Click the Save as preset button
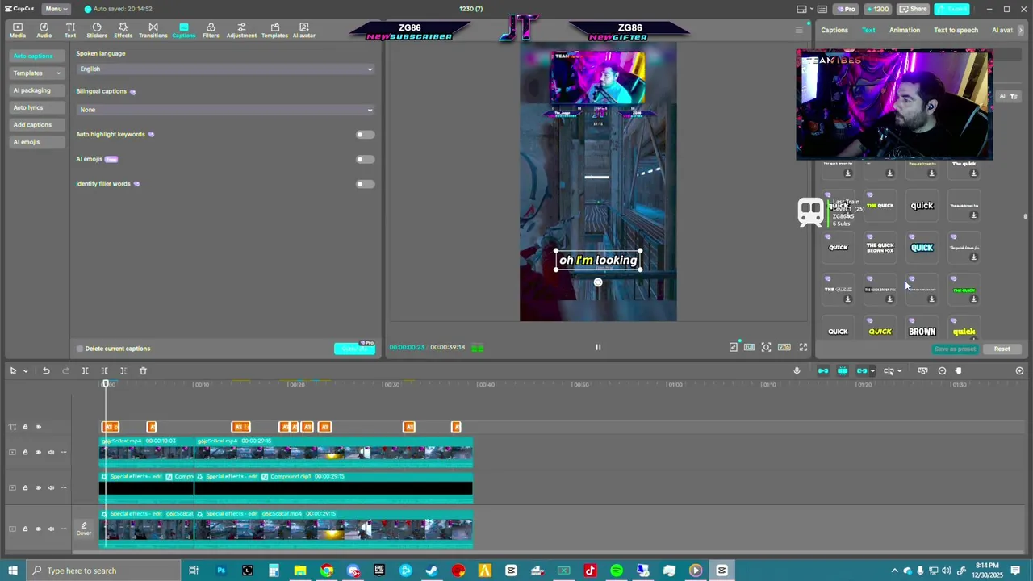The image size is (1033, 581). [x=955, y=349]
